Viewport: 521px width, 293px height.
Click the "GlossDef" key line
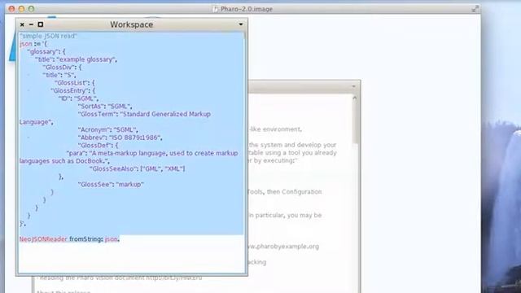[98, 146]
